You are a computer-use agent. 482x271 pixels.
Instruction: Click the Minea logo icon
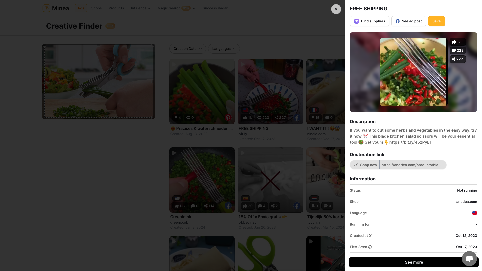click(46, 8)
